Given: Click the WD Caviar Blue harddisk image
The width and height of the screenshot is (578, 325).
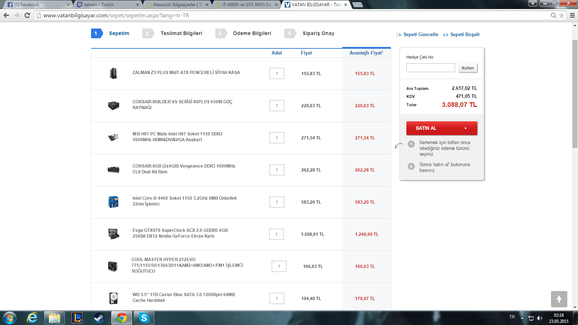Looking at the screenshot, I should click(x=113, y=298).
